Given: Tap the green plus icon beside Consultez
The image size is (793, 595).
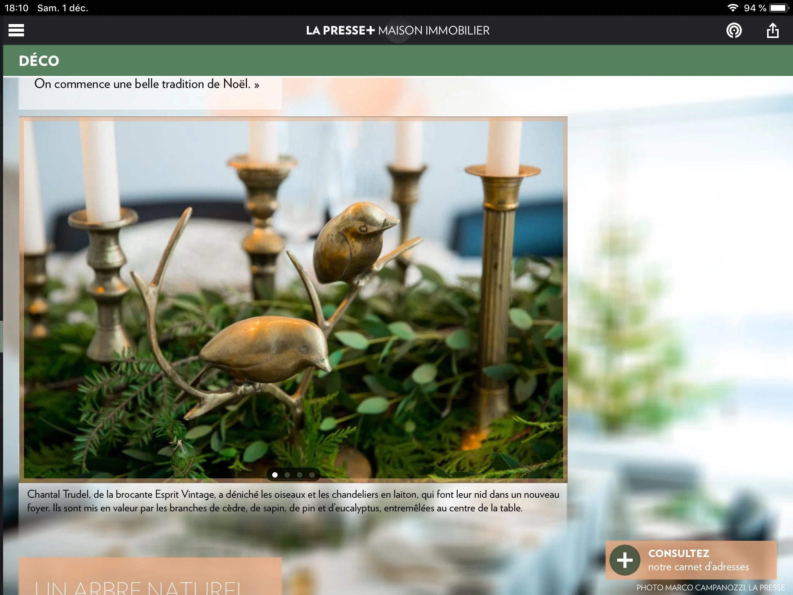Looking at the screenshot, I should coord(625,560).
